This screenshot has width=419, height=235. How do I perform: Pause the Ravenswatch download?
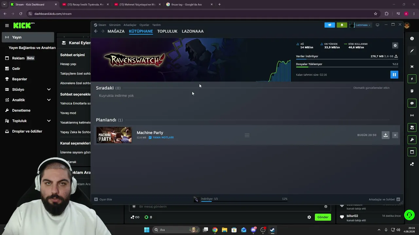[394, 75]
